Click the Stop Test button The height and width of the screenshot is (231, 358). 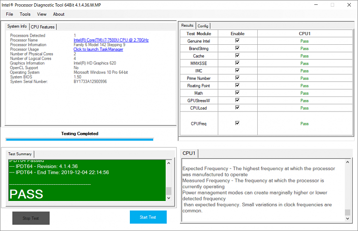[x=31, y=218]
